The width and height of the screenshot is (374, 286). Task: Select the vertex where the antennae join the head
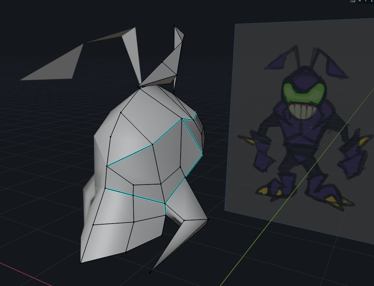point(139,87)
